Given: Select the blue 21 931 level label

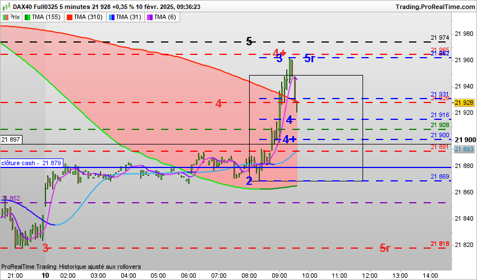Looking at the screenshot, I should pos(439,94).
